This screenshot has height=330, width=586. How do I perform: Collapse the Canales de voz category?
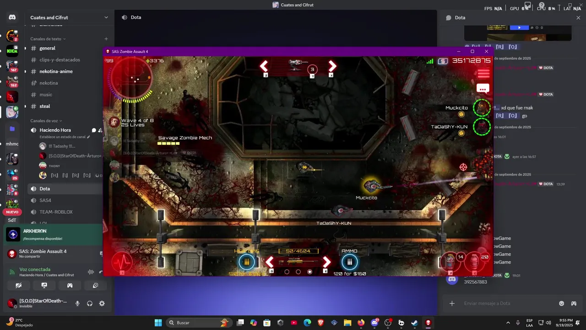[46, 121]
